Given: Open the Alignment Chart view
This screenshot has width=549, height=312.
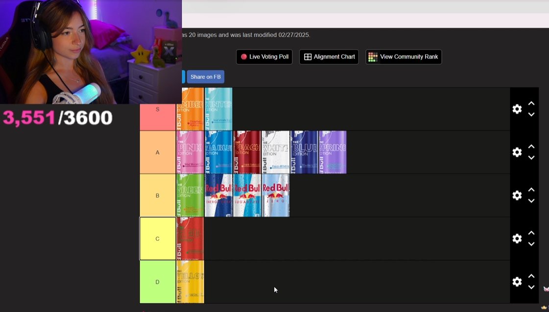Looking at the screenshot, I should [x=329, y=57].
